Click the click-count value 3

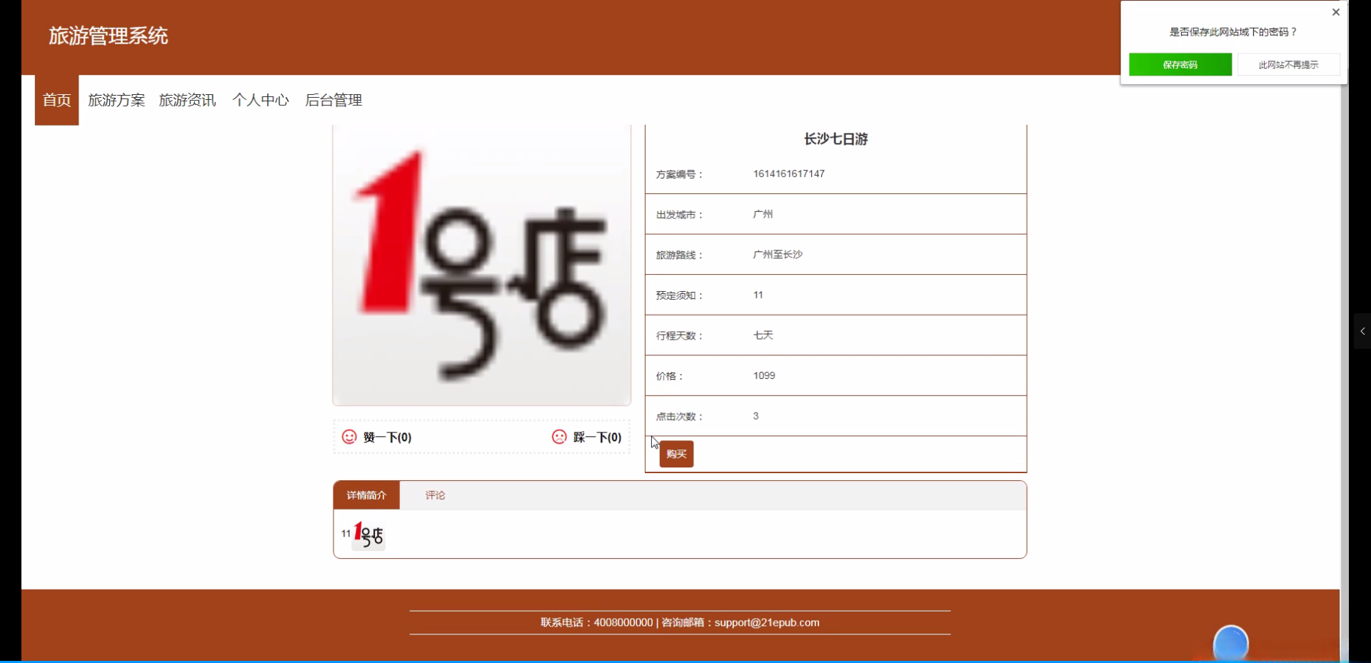click(755, 415)
